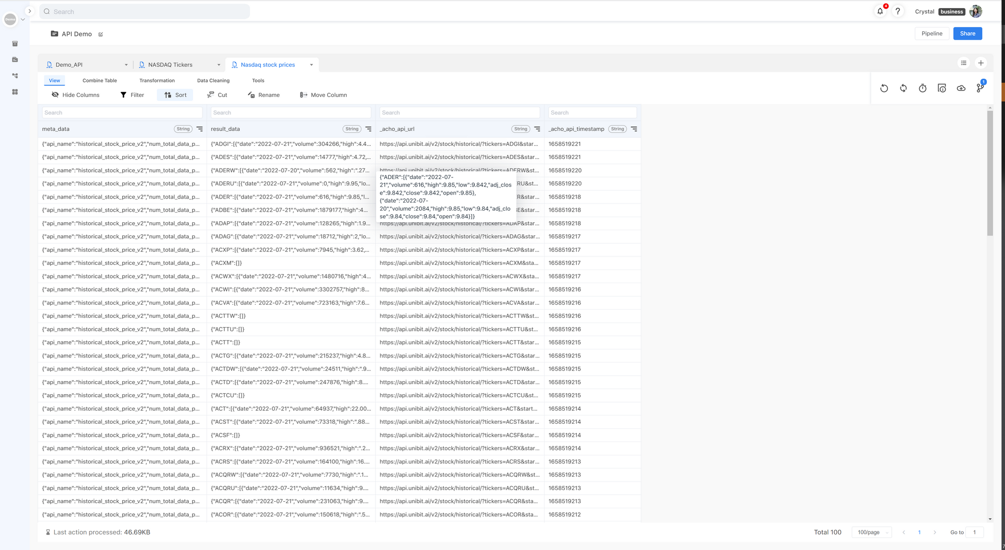Expand the Nasdaq stock prices tab dropdown

[312, 65]
